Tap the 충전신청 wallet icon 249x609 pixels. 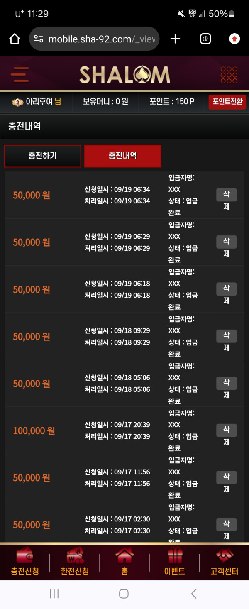[25, 556]
